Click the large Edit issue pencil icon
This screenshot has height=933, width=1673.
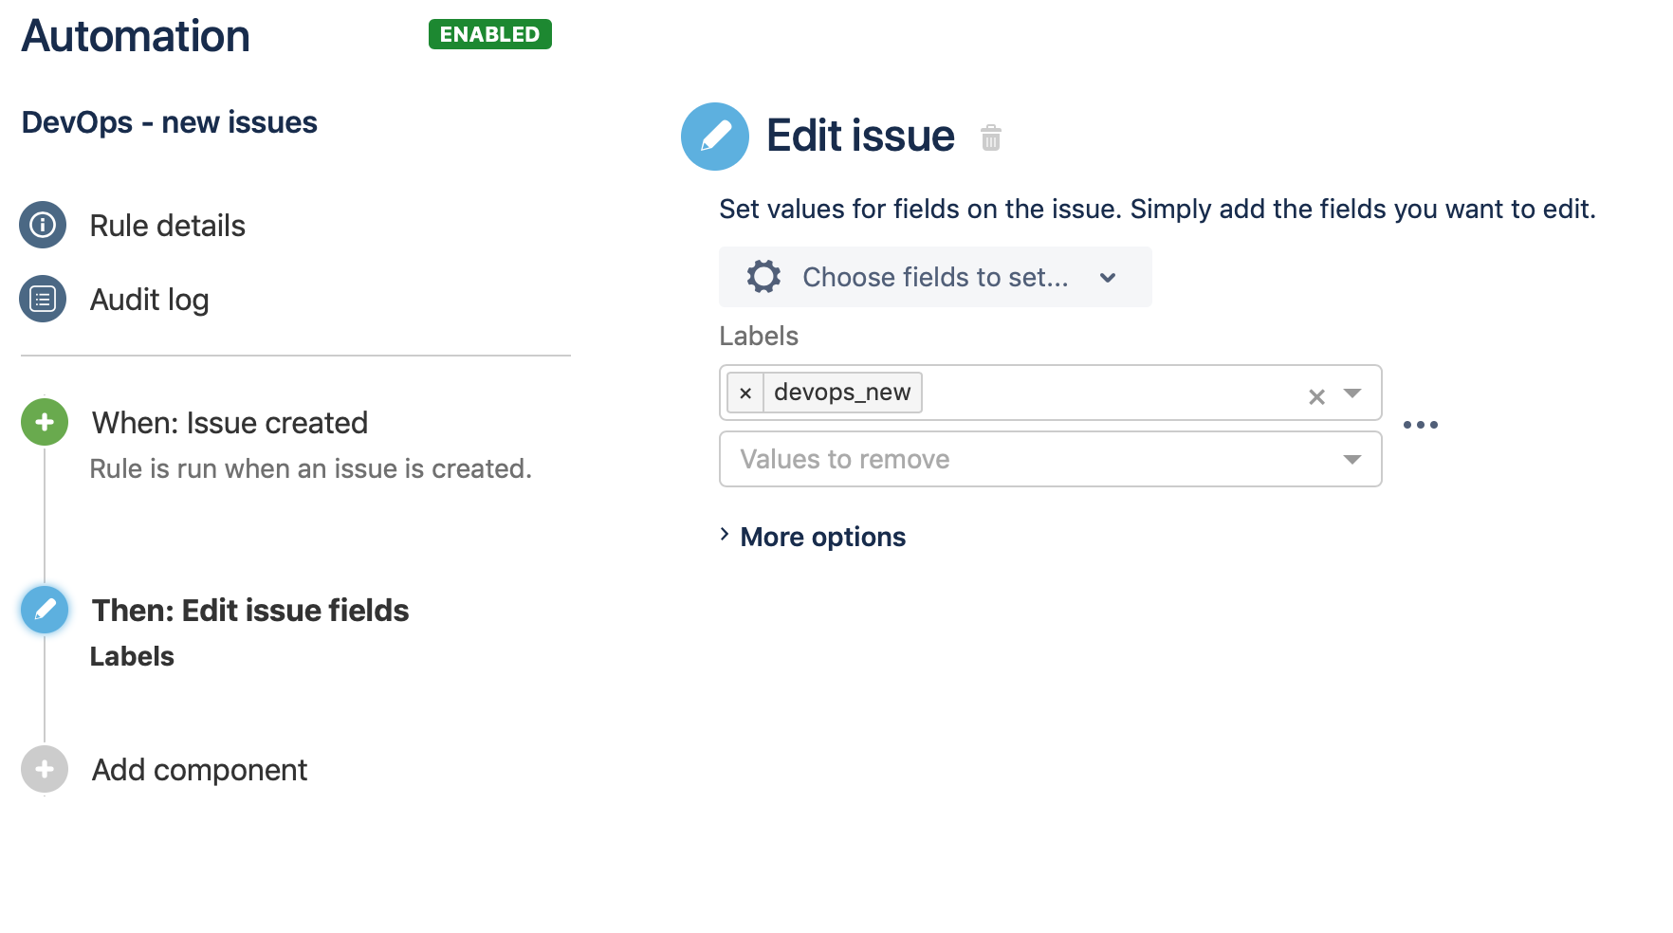(715, 137)
